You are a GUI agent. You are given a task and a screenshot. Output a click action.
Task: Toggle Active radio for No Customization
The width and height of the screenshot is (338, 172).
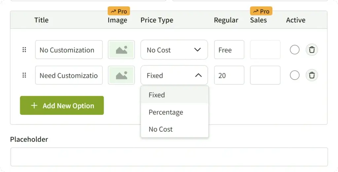[294, 50]
